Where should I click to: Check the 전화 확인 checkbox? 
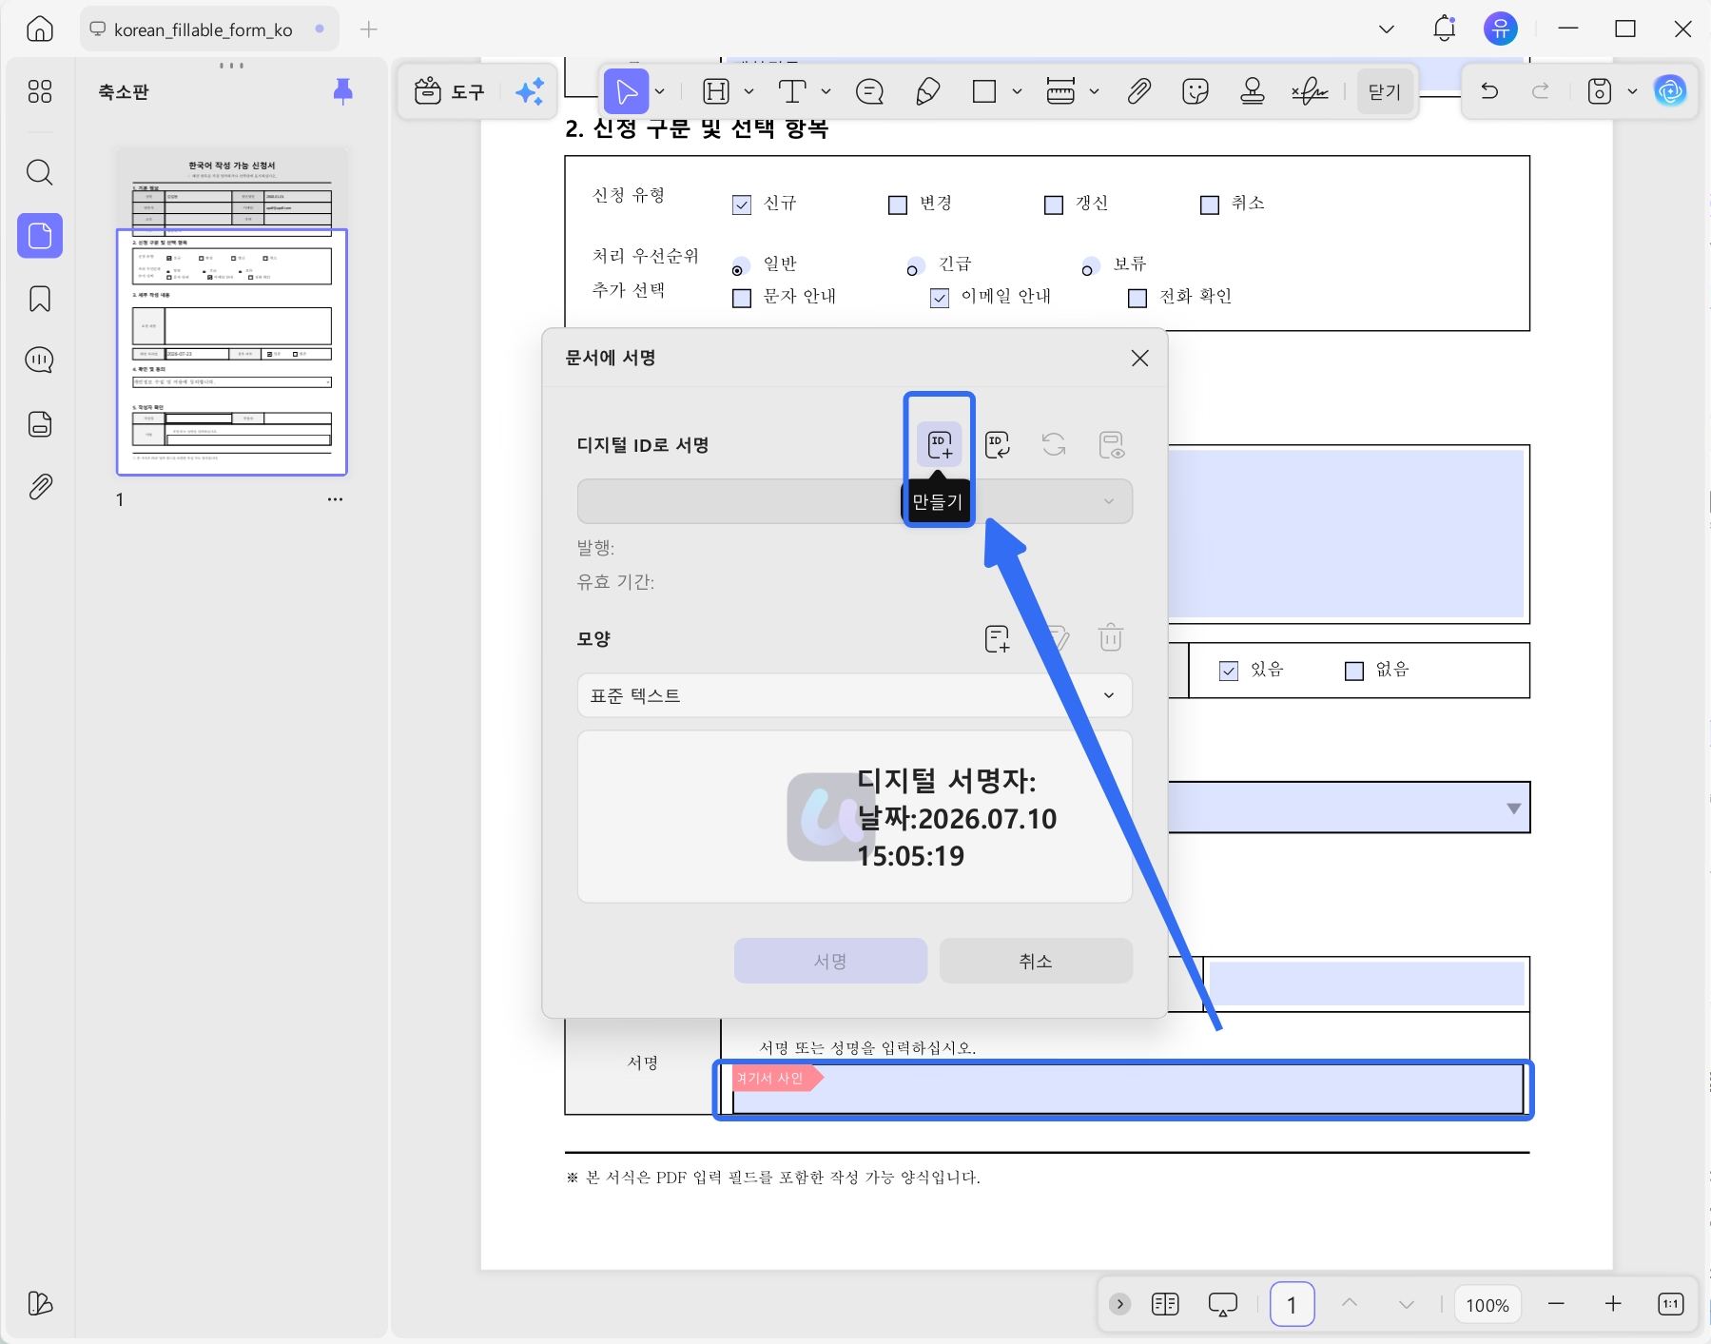(x=1137, y=298)
